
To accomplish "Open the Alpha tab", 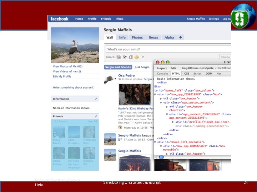I will (x=169, y=37).
